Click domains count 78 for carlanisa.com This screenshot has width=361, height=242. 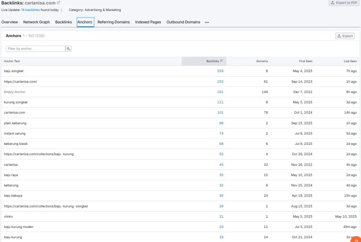[x=266, y=112]
